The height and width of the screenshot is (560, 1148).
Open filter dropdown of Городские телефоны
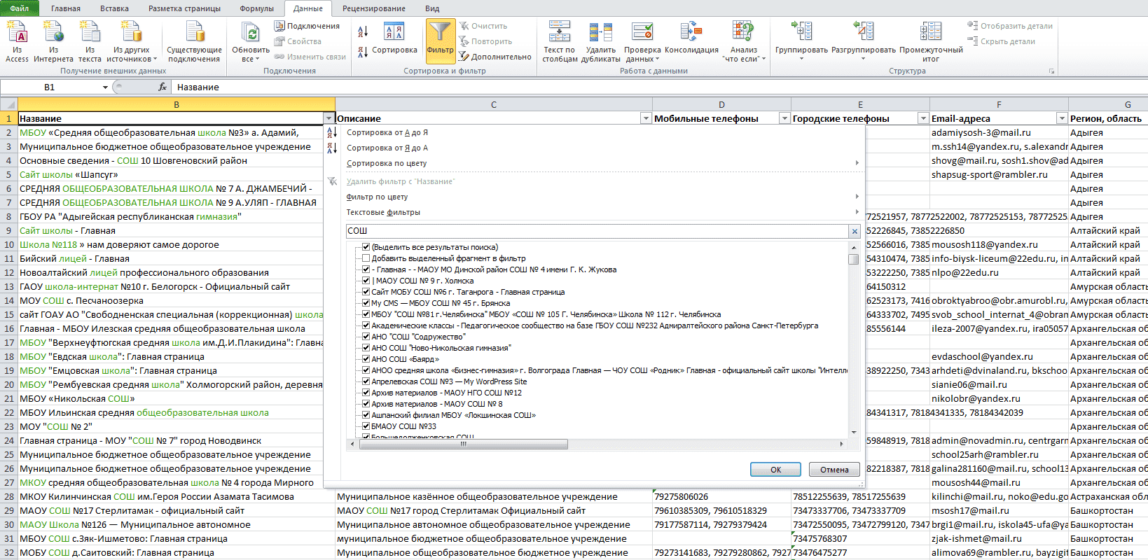(923, 118)
